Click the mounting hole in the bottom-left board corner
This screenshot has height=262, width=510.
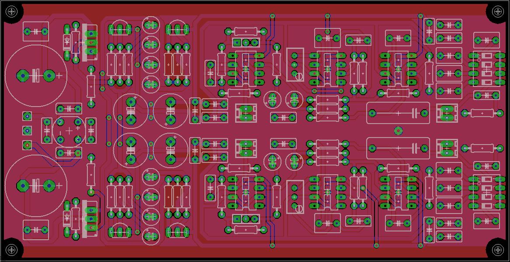tap(12, 250)
